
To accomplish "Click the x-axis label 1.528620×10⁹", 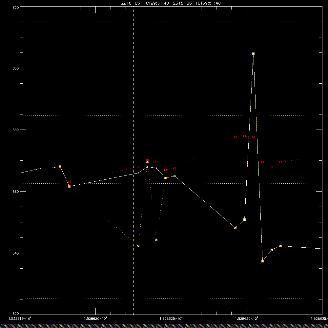I will 95,318.
